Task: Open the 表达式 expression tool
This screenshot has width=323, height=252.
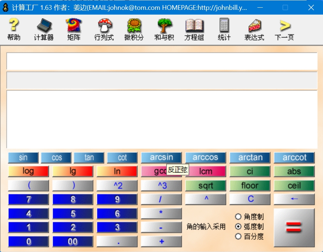Action: pos(254,30)
